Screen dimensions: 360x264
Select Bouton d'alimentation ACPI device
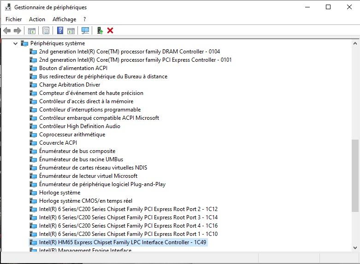[x=67, y=68]
